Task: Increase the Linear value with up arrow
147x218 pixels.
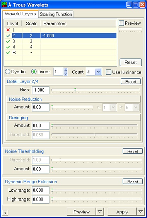Action: [x=66, y=70]
